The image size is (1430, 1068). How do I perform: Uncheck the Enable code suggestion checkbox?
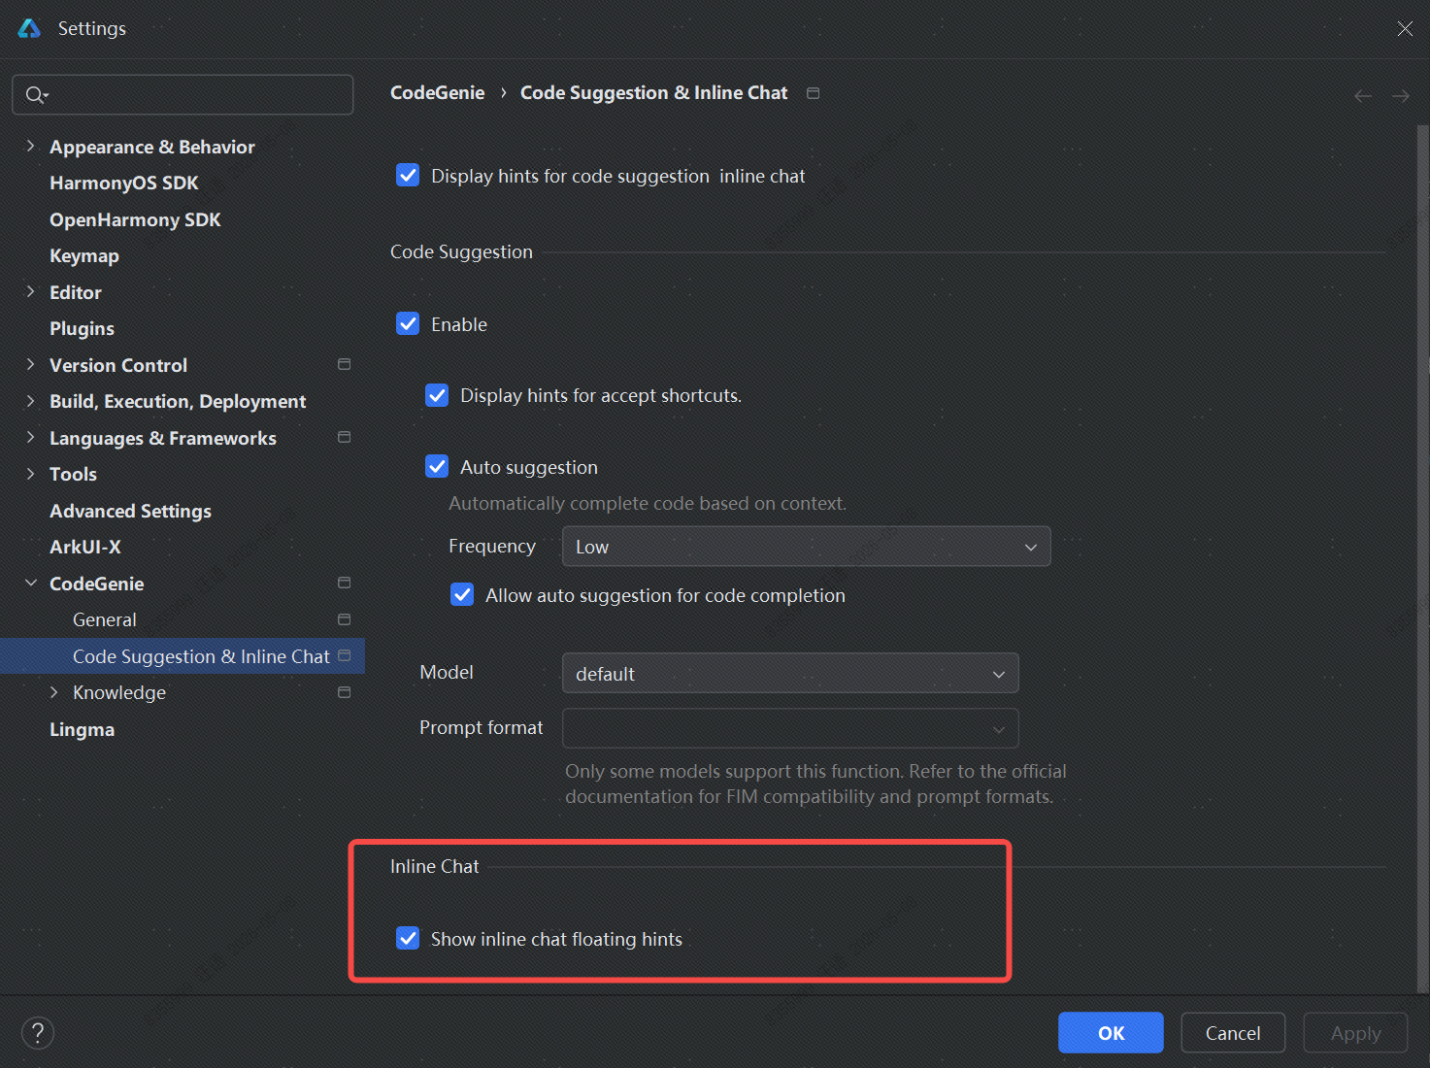pos(408,324)
